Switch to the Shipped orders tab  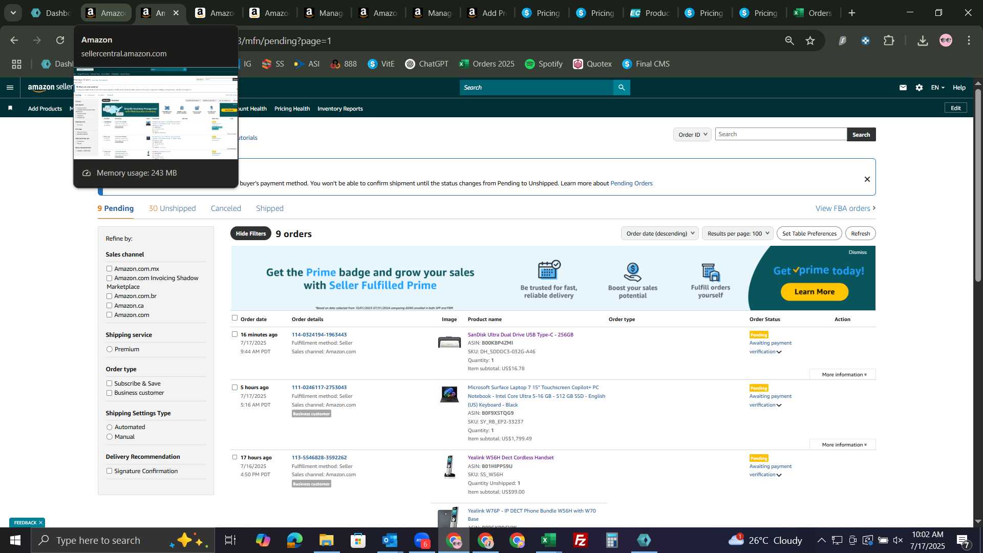tap(270, 208)
